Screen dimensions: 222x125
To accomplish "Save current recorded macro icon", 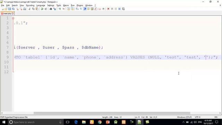I will (123, 9).
